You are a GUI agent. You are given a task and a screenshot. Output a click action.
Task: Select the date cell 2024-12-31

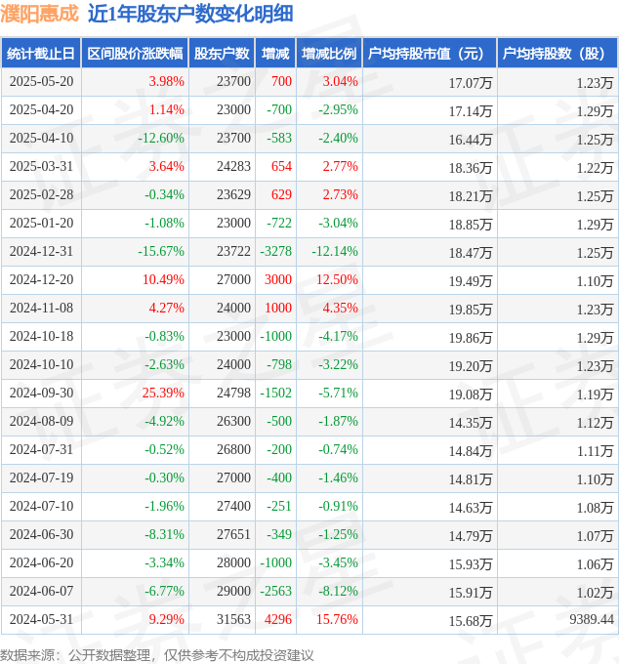click(x=41, y=251)
